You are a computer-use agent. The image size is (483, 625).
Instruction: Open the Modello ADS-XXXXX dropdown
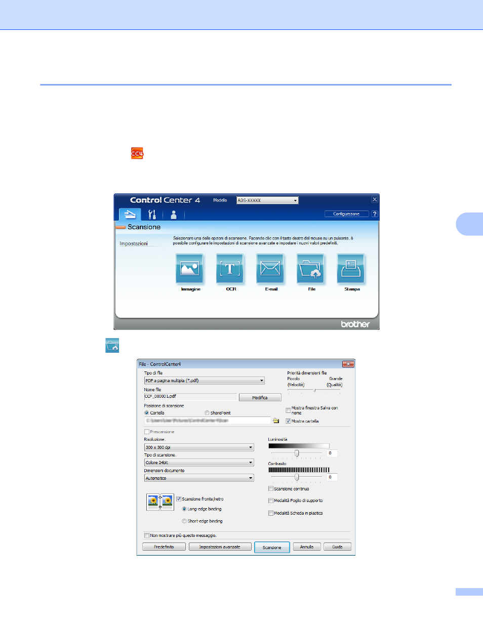[267, 200]
